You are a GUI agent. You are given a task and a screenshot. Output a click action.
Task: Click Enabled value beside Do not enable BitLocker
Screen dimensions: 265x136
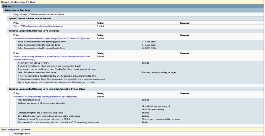click(145, 122)
